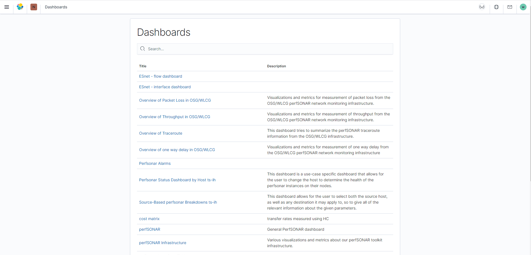Open Overview of Packet Loss in OSG/WLCG
The image size is (531, 255).
175,100
